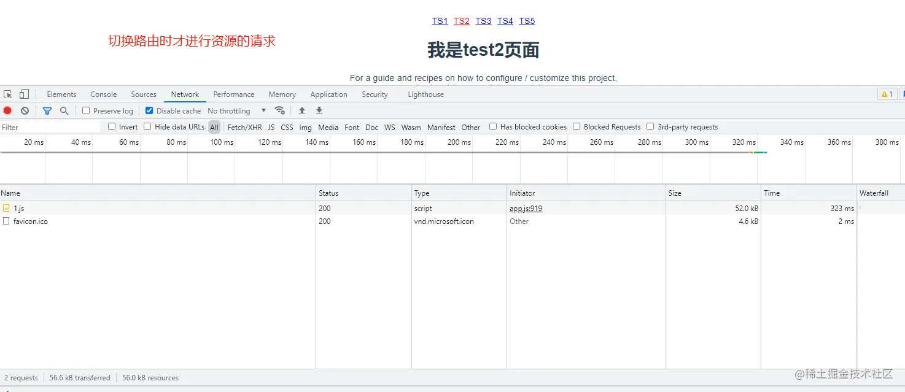The height and width of the screenshot is (392, 905).
Task: Open the app.js:919 initiator link
Action: click(x=526, y=209)
